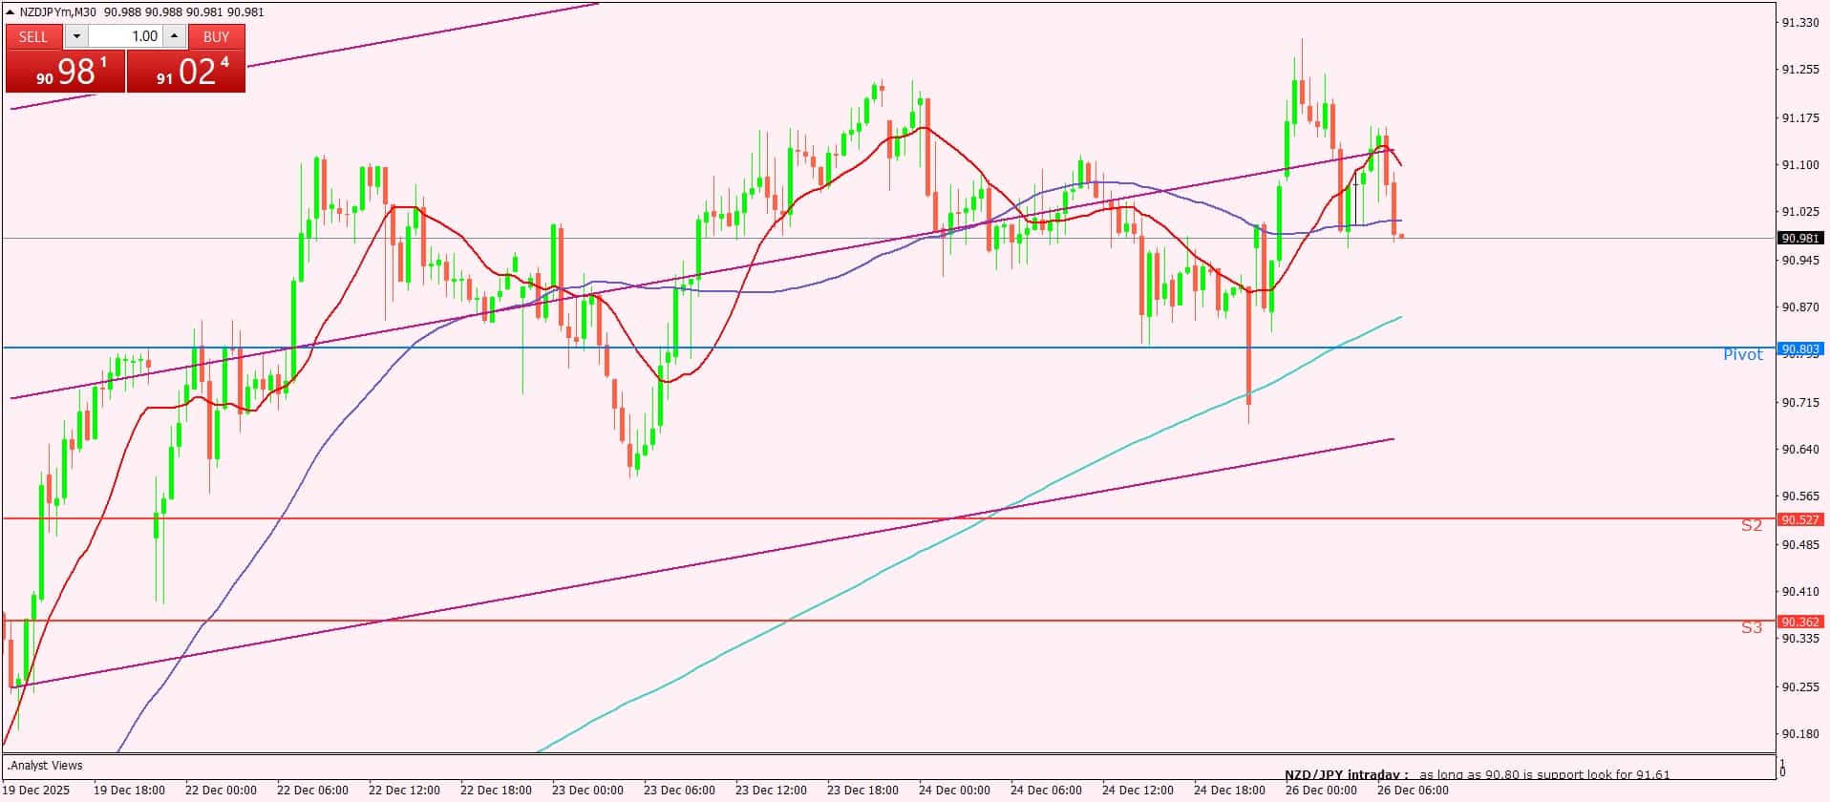Decrease lot volume with down arrow
Viewport: 1830px width, 802px height.
pos(77,36)
